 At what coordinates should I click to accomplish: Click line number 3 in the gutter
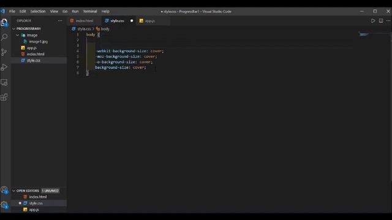tap(78, 46)
